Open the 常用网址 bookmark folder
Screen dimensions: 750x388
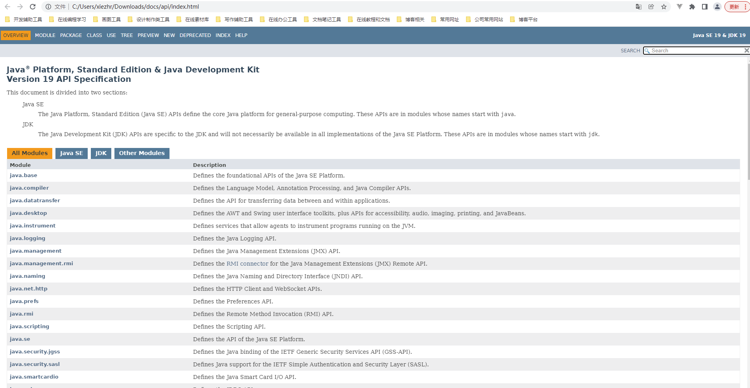(x=445, y=19)
